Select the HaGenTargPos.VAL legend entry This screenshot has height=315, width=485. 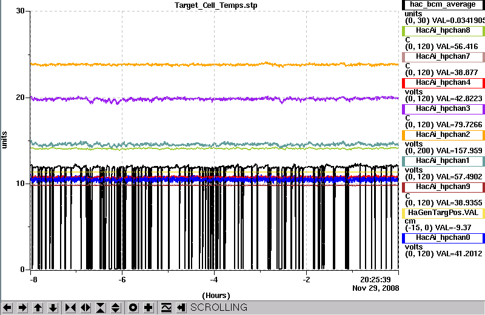click(x=443, y=213)
